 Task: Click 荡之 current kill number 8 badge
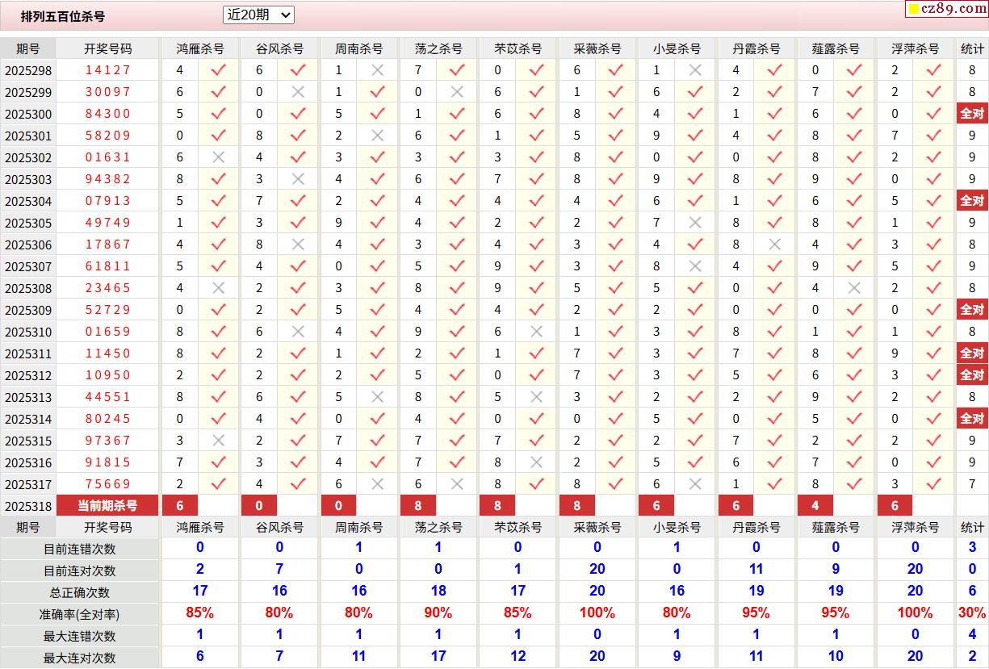coord(418,506)
